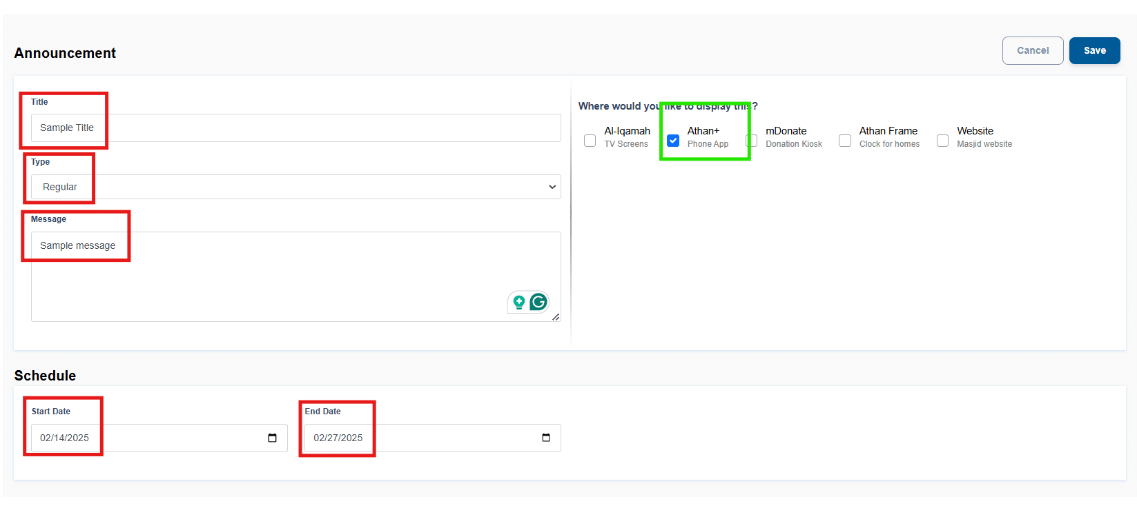
Task: Cancel the announcement form
Action: (x=1033, y=50)
